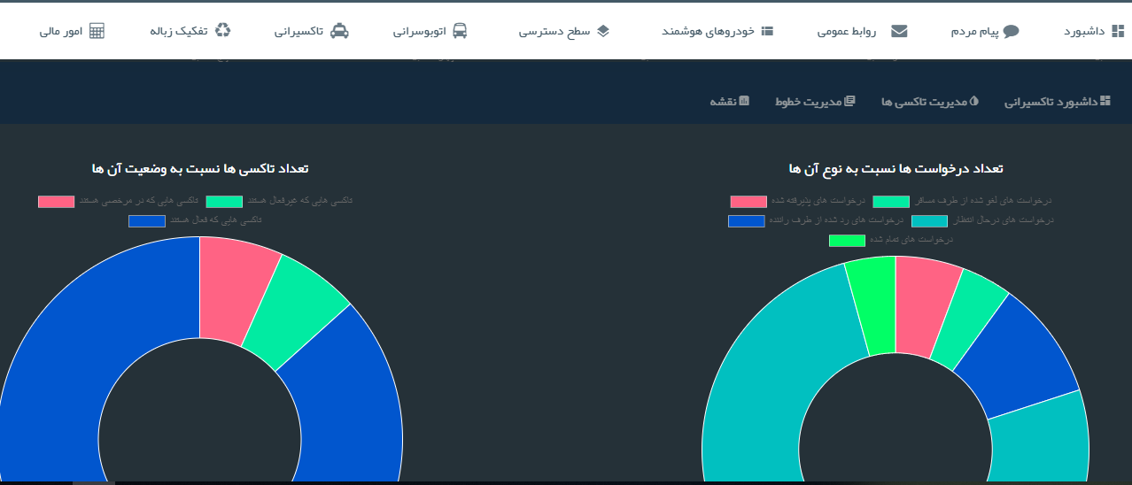This screenshot has width=1132, height=485.
Task: Click the bus icon for اتوبوسرانی
Action: (x=460, y=31)
